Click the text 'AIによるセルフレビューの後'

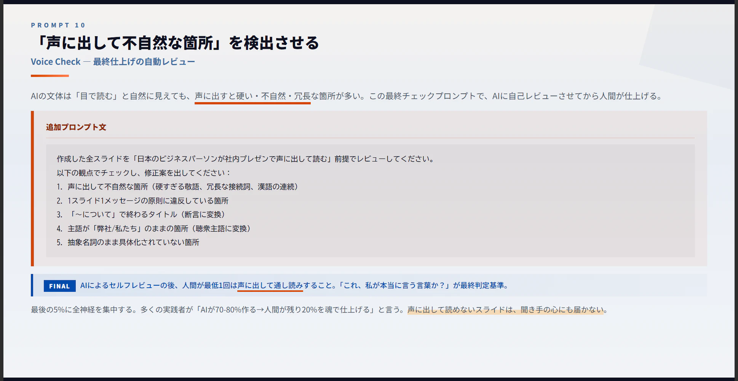[127, 285]
